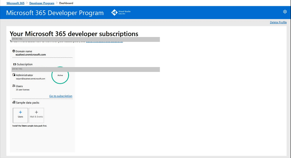Open the partially hidden link under the heading
Screen dimensions: 291x158
click(104, 42)
